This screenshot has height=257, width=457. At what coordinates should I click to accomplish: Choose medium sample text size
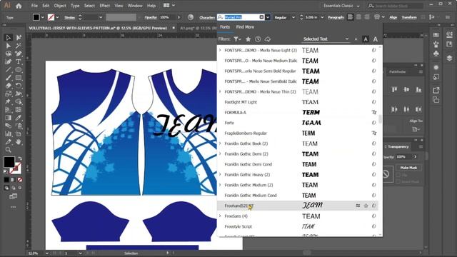point(366,39)
